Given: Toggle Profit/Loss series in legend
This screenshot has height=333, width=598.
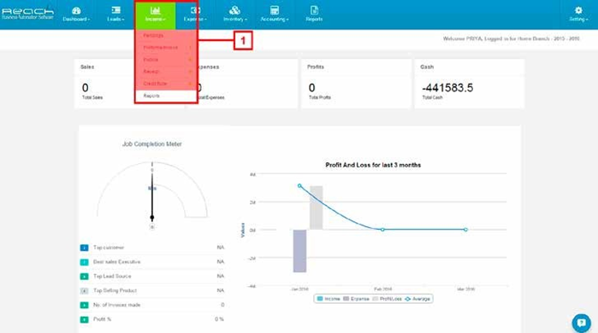Looking at the screenshot, I should point(387,299).
